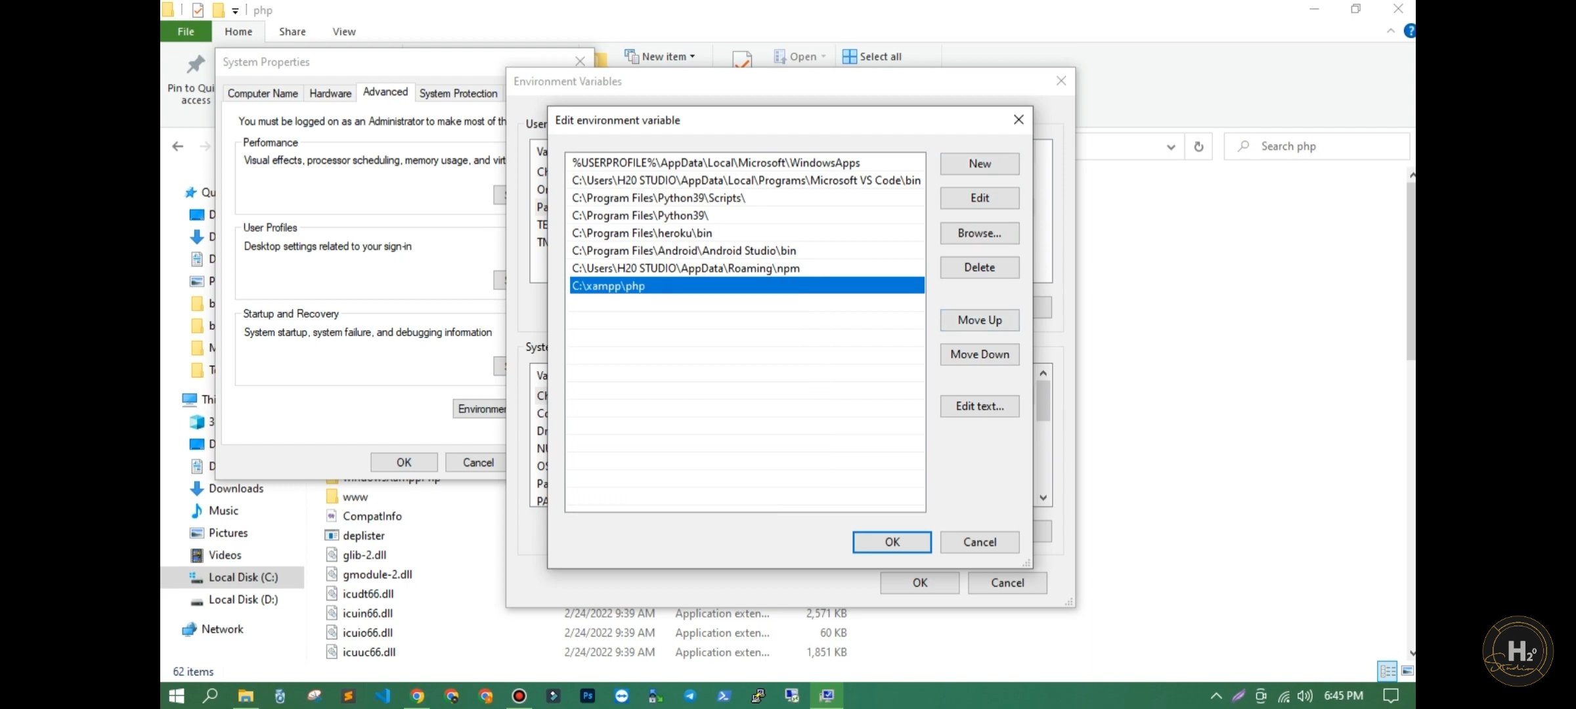Show hidden system tray icons

pos(1215,696)
